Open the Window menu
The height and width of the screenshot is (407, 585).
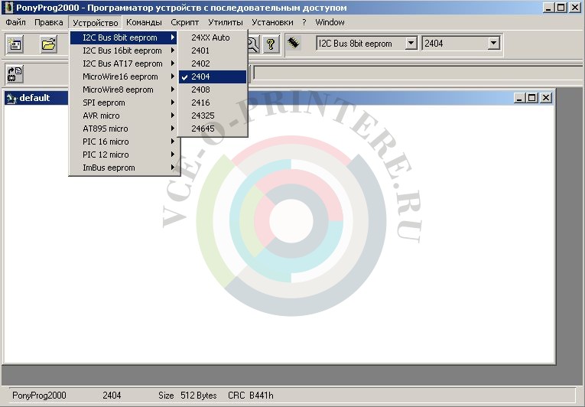[x=330, y=22]
